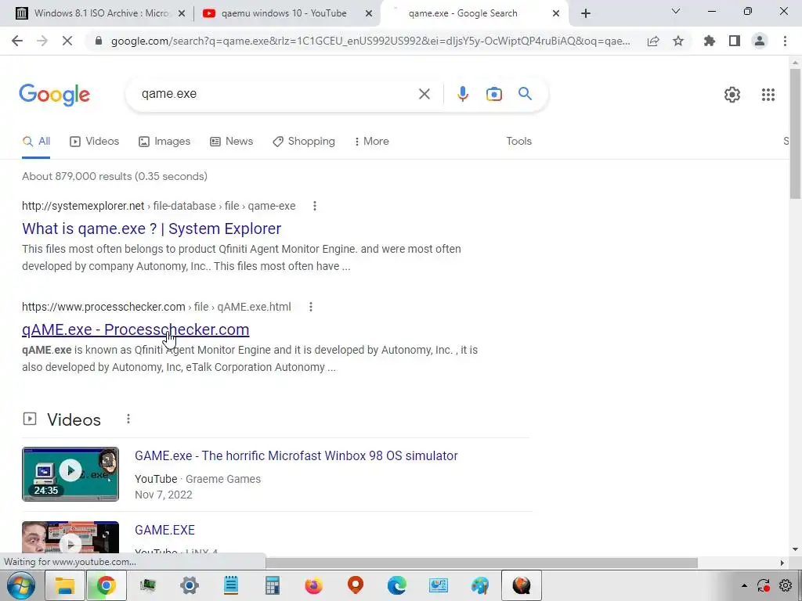Click the vertical scrollbar thumb
Screen dimensions: 802x601
tap(795, 134)
